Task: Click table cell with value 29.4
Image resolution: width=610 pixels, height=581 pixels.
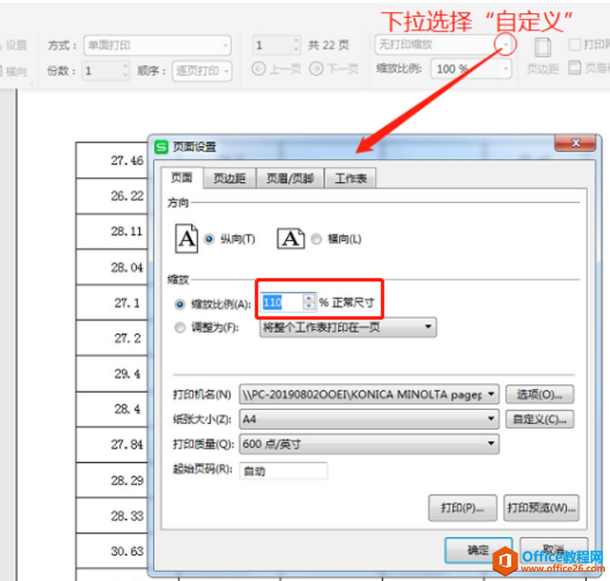Action: [112, 373]
